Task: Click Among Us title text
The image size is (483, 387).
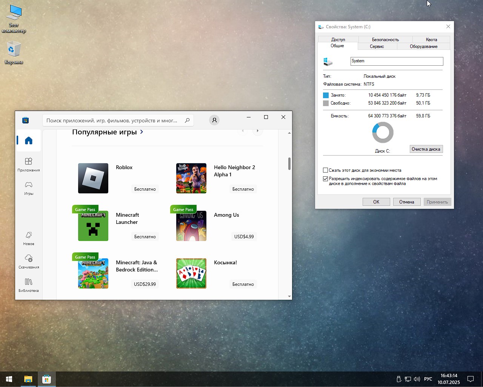Action: pos(226,215)
